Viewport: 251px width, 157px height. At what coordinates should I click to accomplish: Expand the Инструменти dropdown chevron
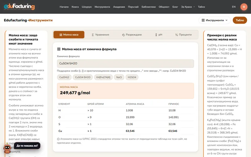pyautogui.click(x=226, y=20)
